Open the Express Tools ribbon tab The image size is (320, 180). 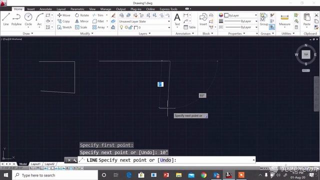coord(168,9)
